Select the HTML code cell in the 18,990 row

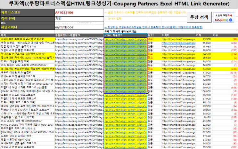125,47
